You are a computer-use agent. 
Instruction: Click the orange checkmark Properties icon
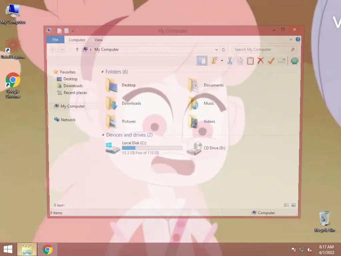(x=271, y=61)
